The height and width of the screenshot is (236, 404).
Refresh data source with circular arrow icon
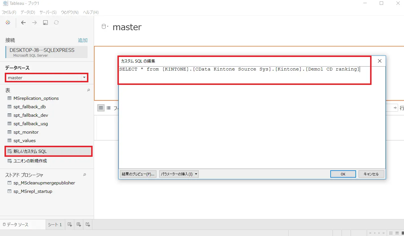56,23
